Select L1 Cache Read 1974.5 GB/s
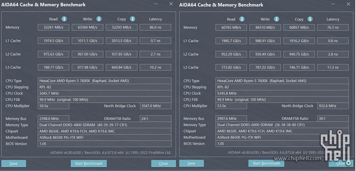The image size is (356, 171). [53, 41]
